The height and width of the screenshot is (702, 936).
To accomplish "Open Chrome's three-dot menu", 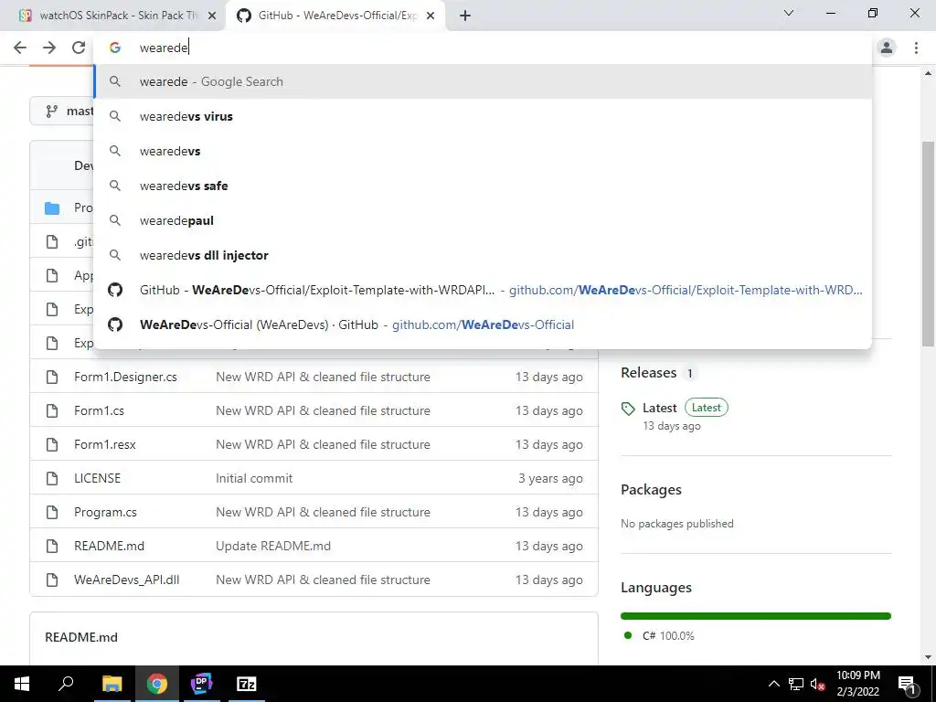I will 916,48.
